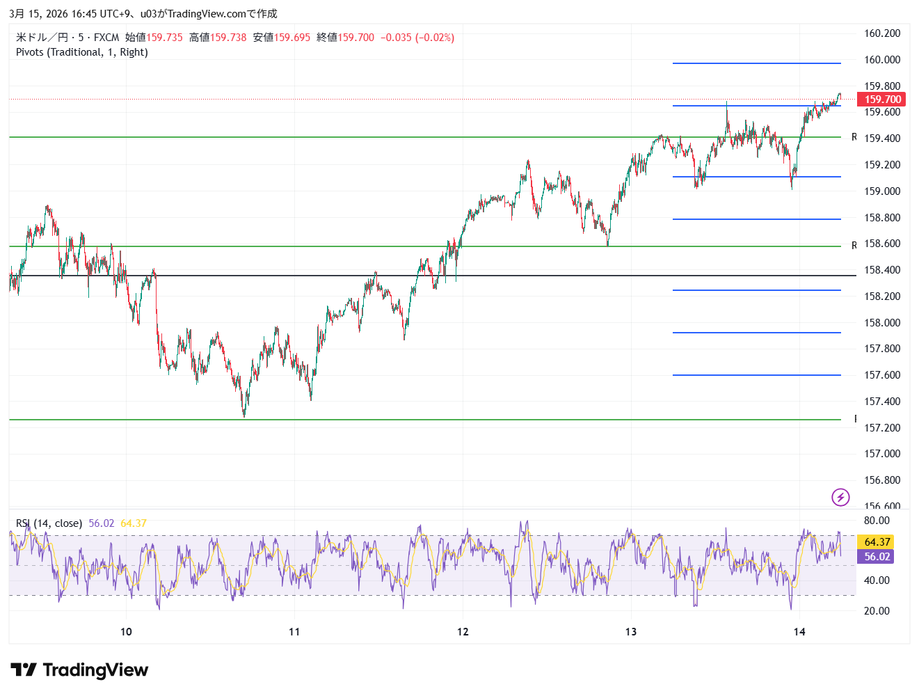Screen dimensions: 919x696
Task: Click the 160.000 price scale label
Action: tap(881, 60)
